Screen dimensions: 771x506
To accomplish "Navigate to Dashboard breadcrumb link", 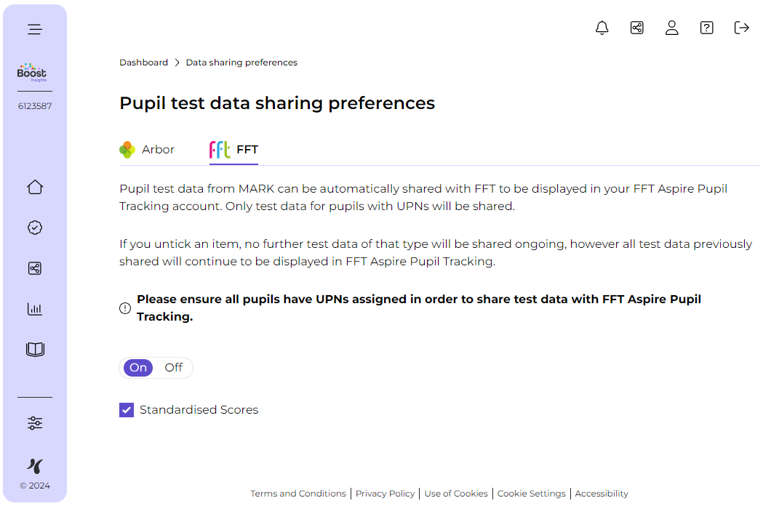I will [143, 63].
